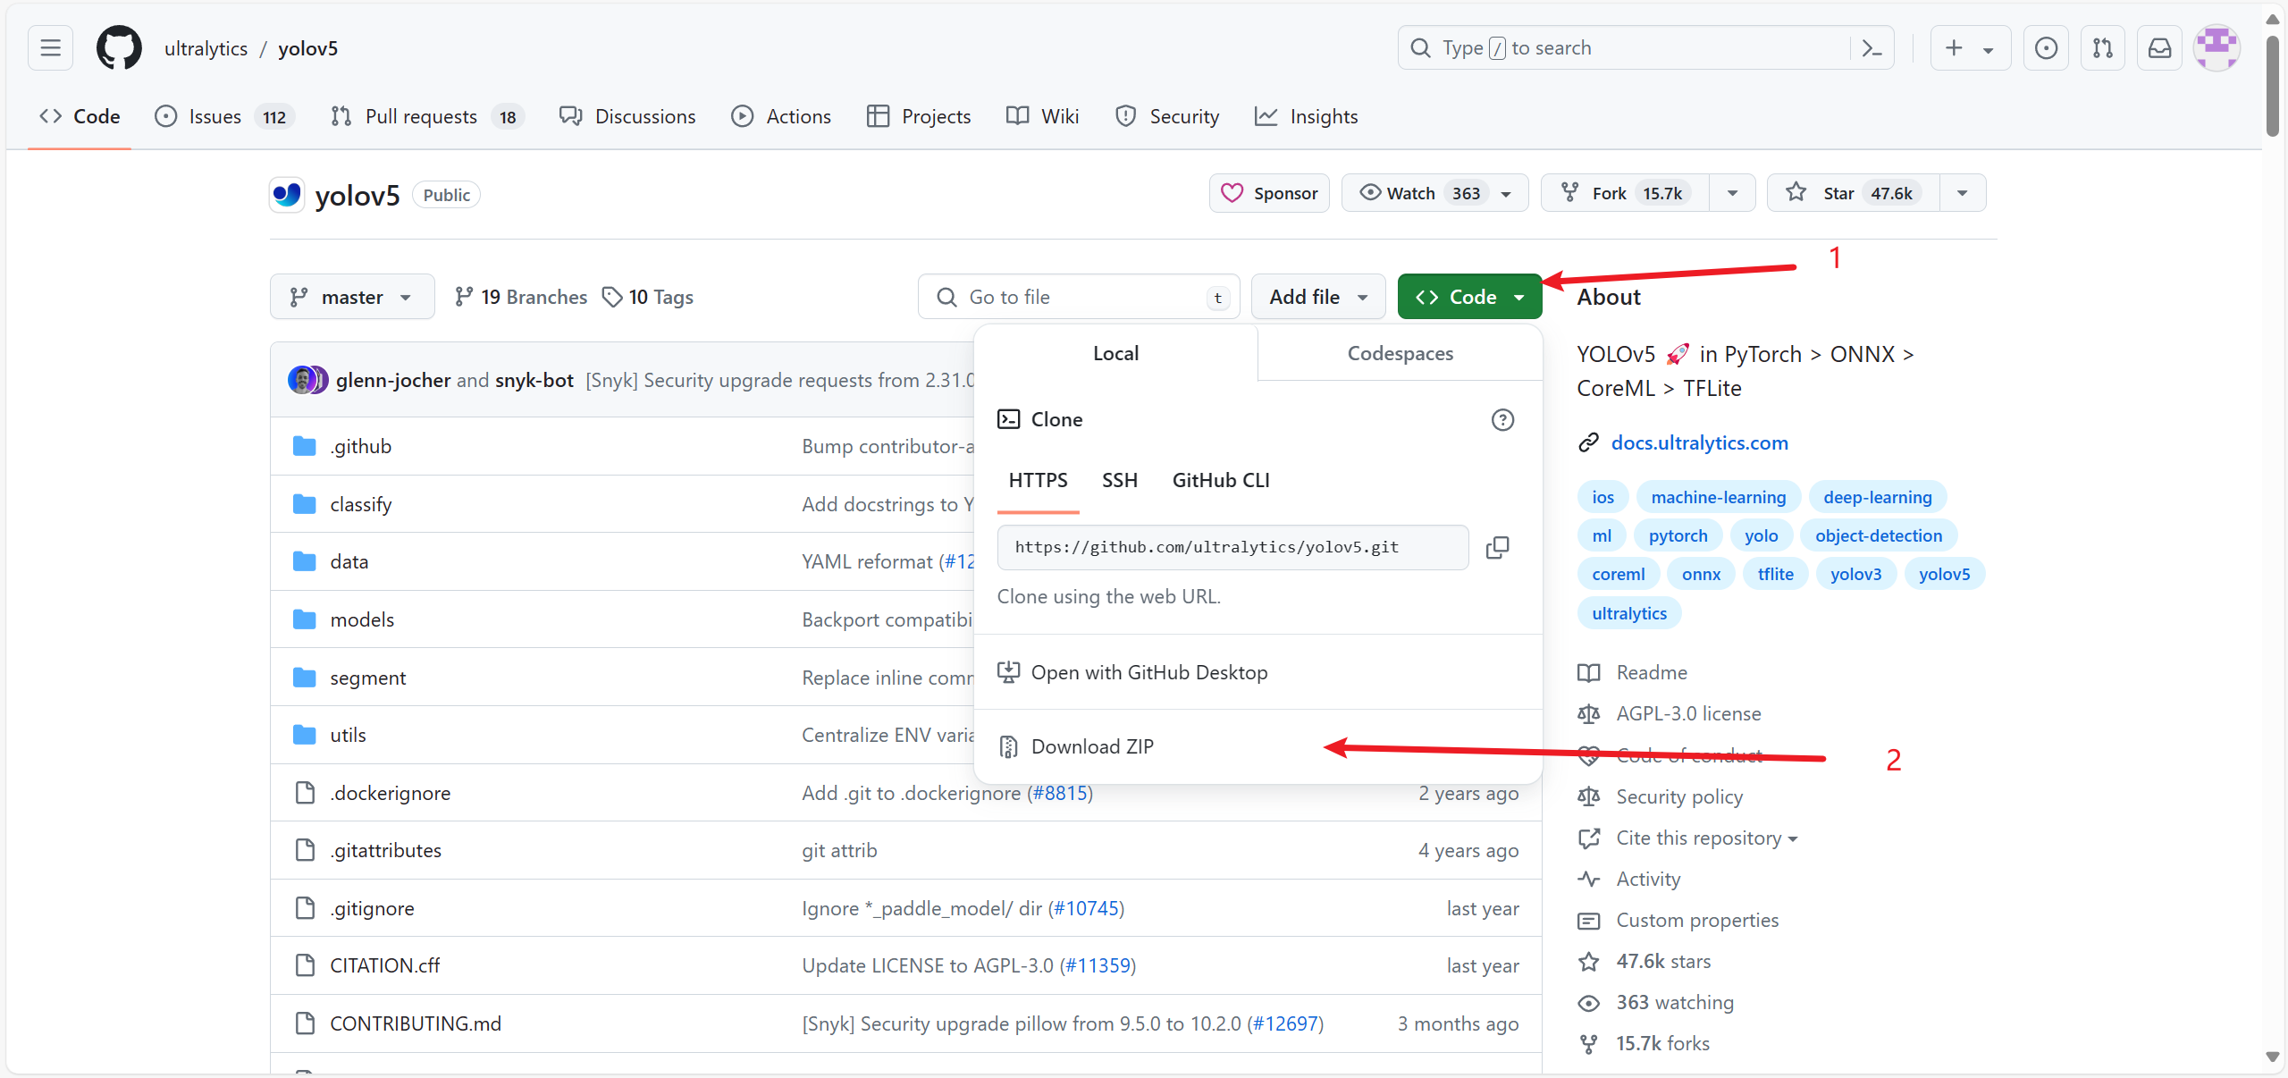
Task: Copy the HTTPS clone URL to clipboard
Action: tap(1498, 548)
